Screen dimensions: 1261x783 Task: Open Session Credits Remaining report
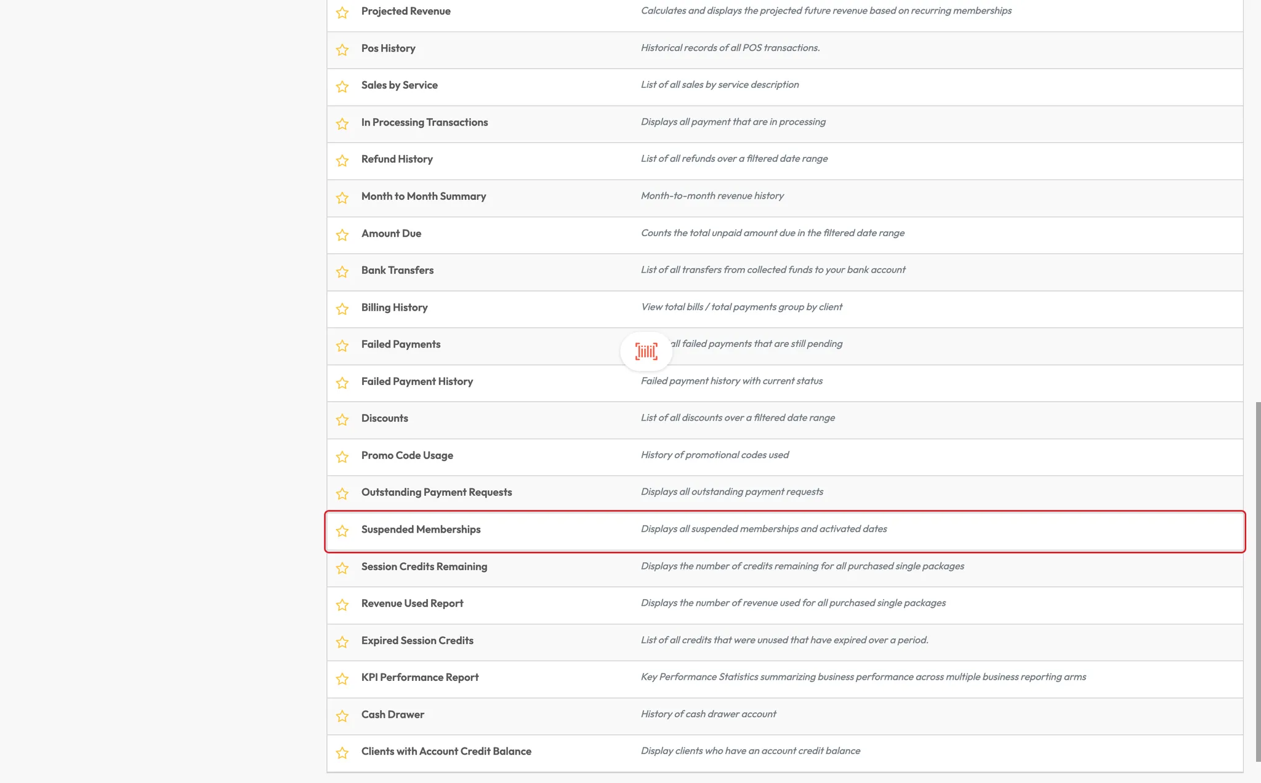(424, 566)
